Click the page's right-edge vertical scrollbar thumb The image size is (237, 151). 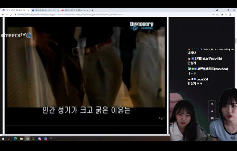coord(236,41)
